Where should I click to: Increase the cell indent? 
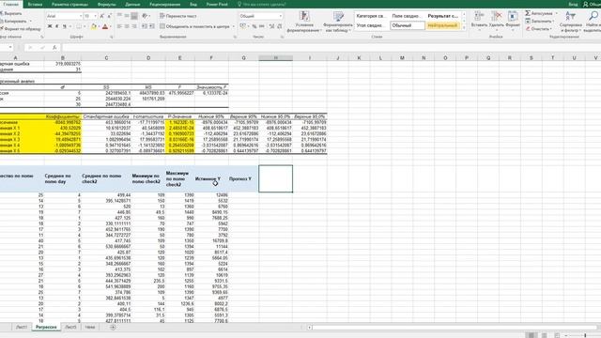point(152,26)
